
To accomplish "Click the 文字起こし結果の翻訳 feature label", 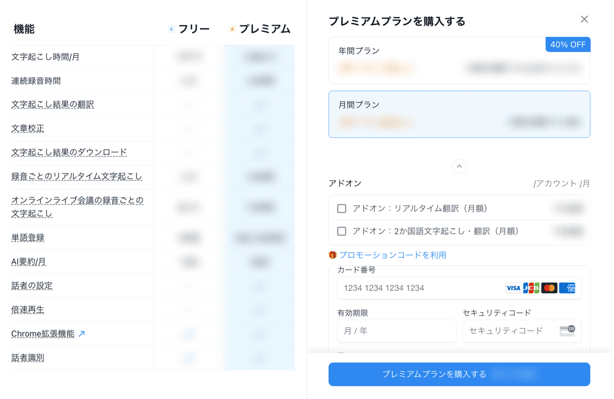I will [52, 105].
